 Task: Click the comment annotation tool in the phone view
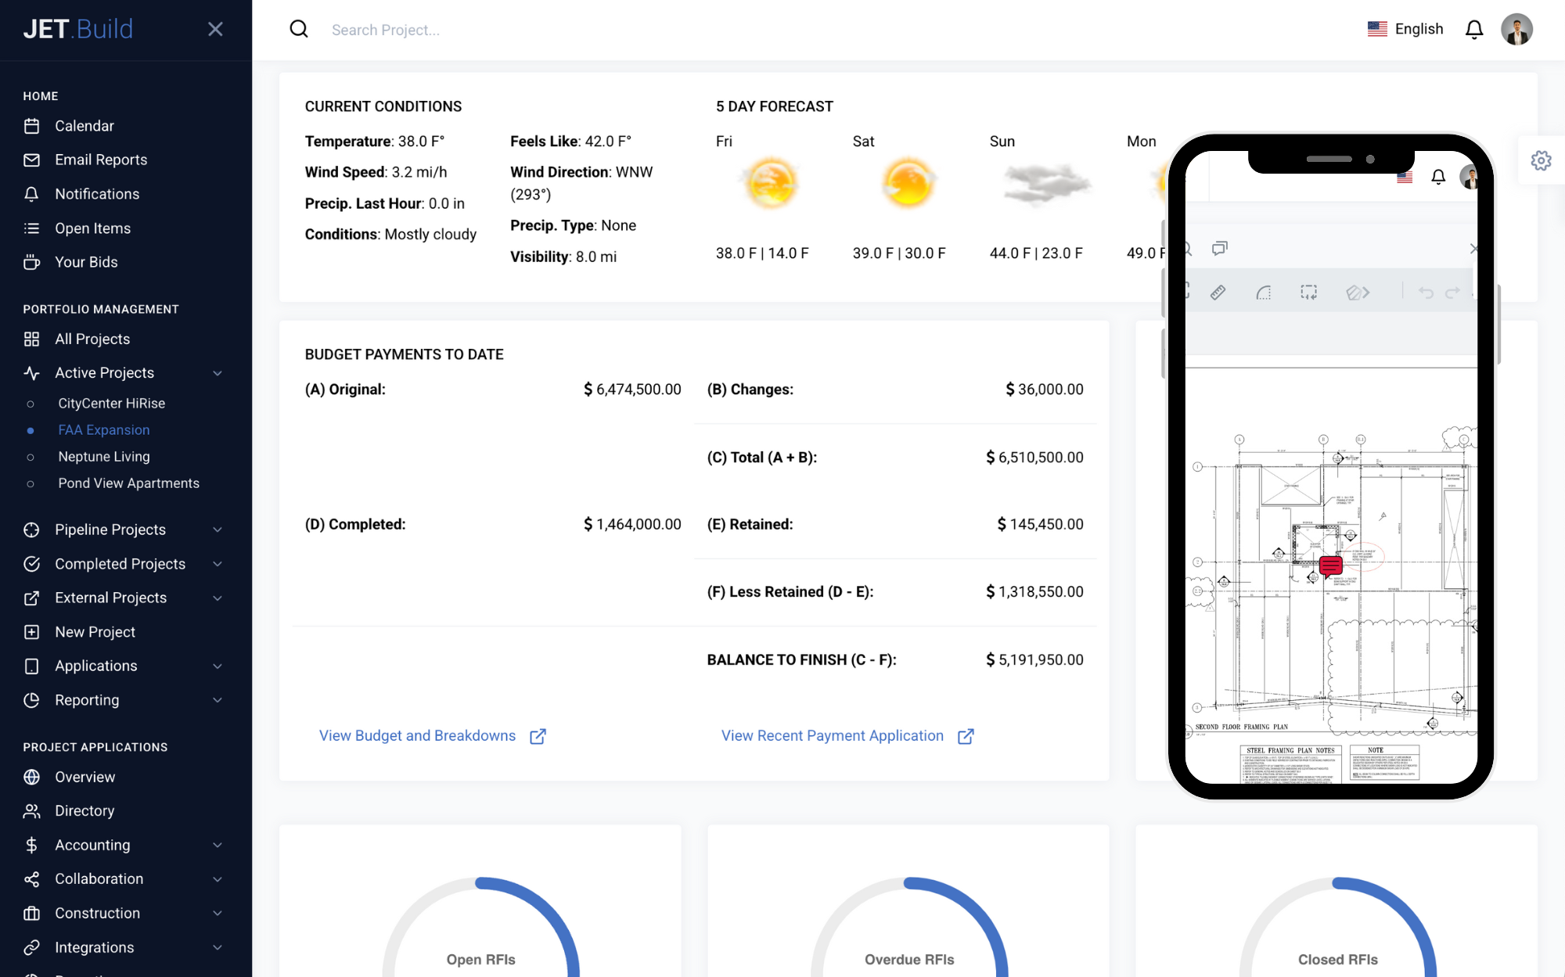(1219, 249)
